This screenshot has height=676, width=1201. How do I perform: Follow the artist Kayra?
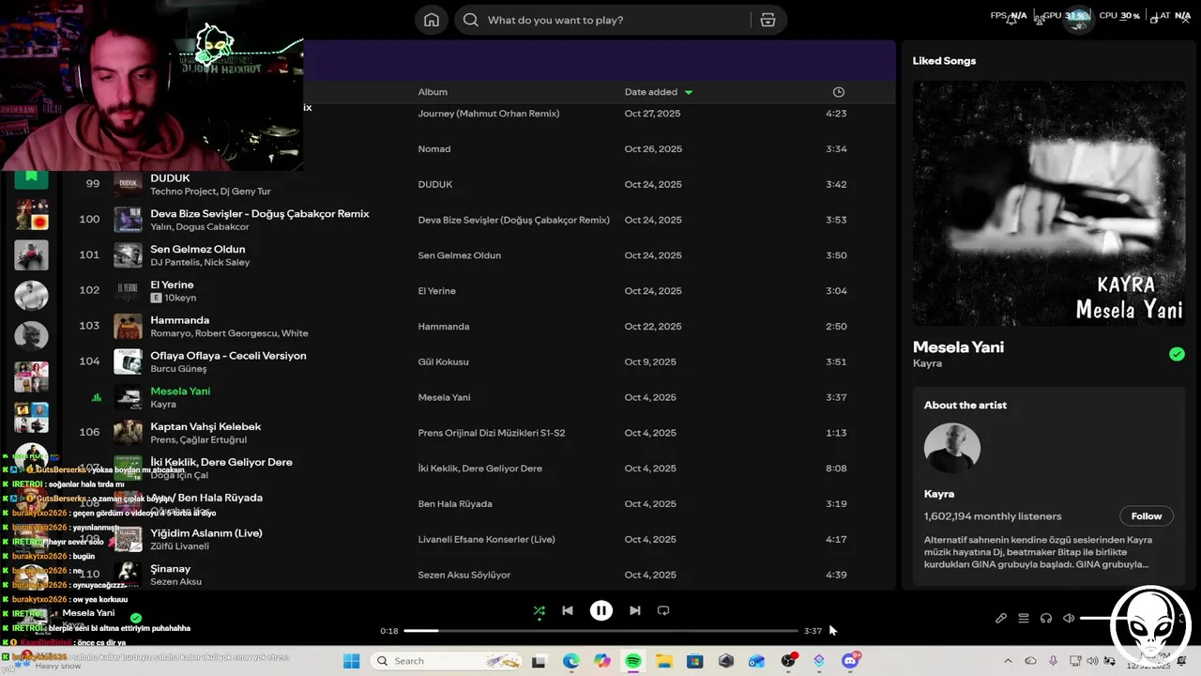click(x=1147, y=516)
